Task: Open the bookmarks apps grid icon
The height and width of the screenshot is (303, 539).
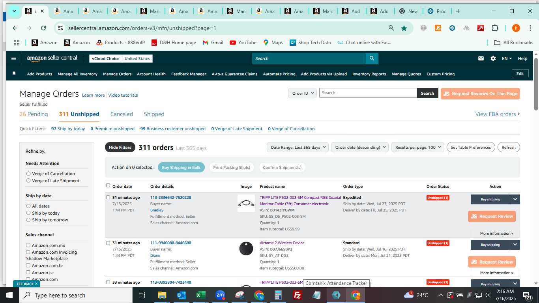Action: click(17, 43)
